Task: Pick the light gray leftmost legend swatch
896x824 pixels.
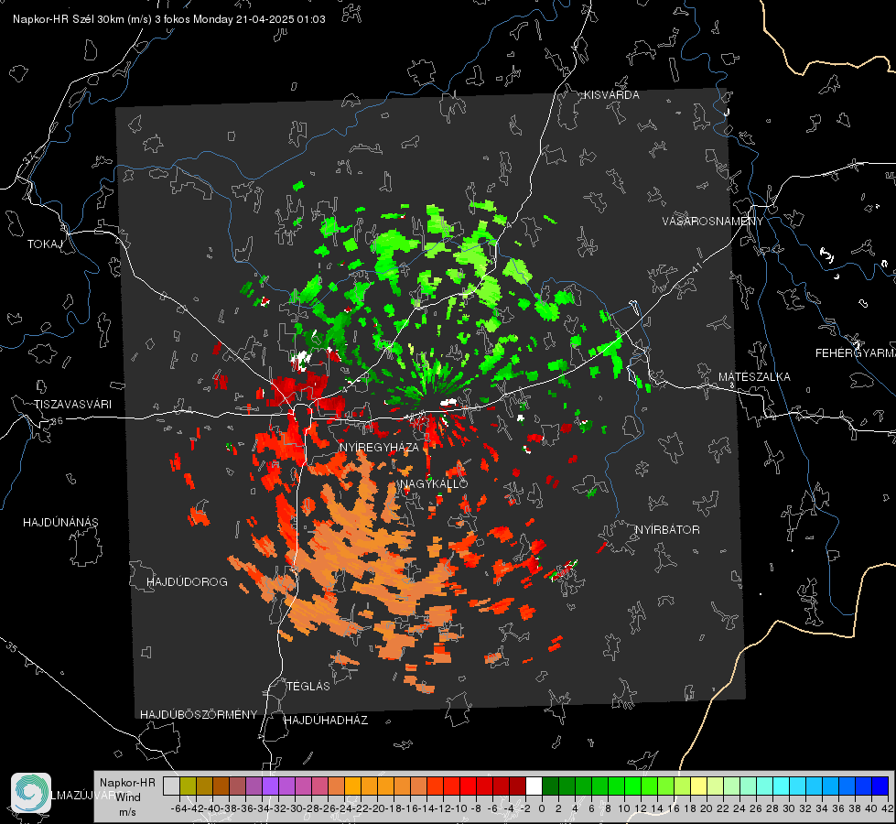Action: click(x=171, y=786)
